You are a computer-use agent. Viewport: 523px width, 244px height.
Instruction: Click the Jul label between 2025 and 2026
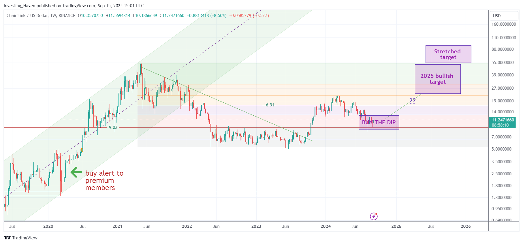[x=431, y=226]
